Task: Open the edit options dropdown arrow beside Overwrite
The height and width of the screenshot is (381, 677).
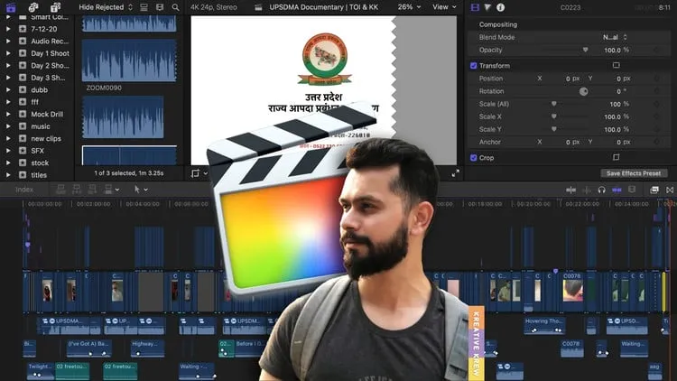Action: (117, 190)
